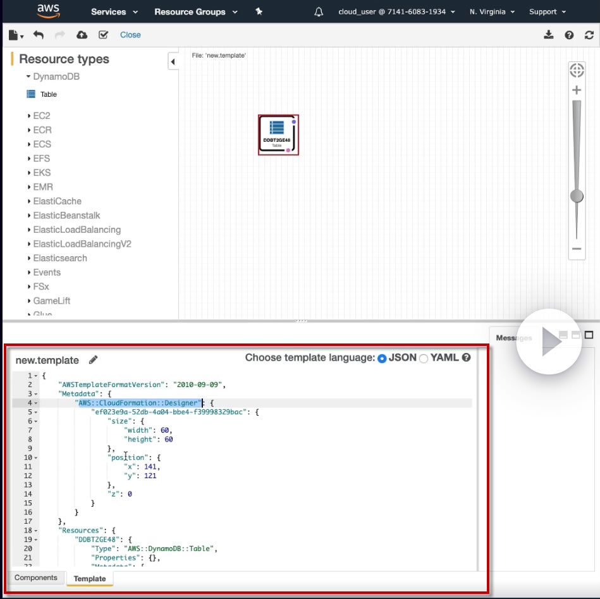Fold Resources block at line 18

36,531
